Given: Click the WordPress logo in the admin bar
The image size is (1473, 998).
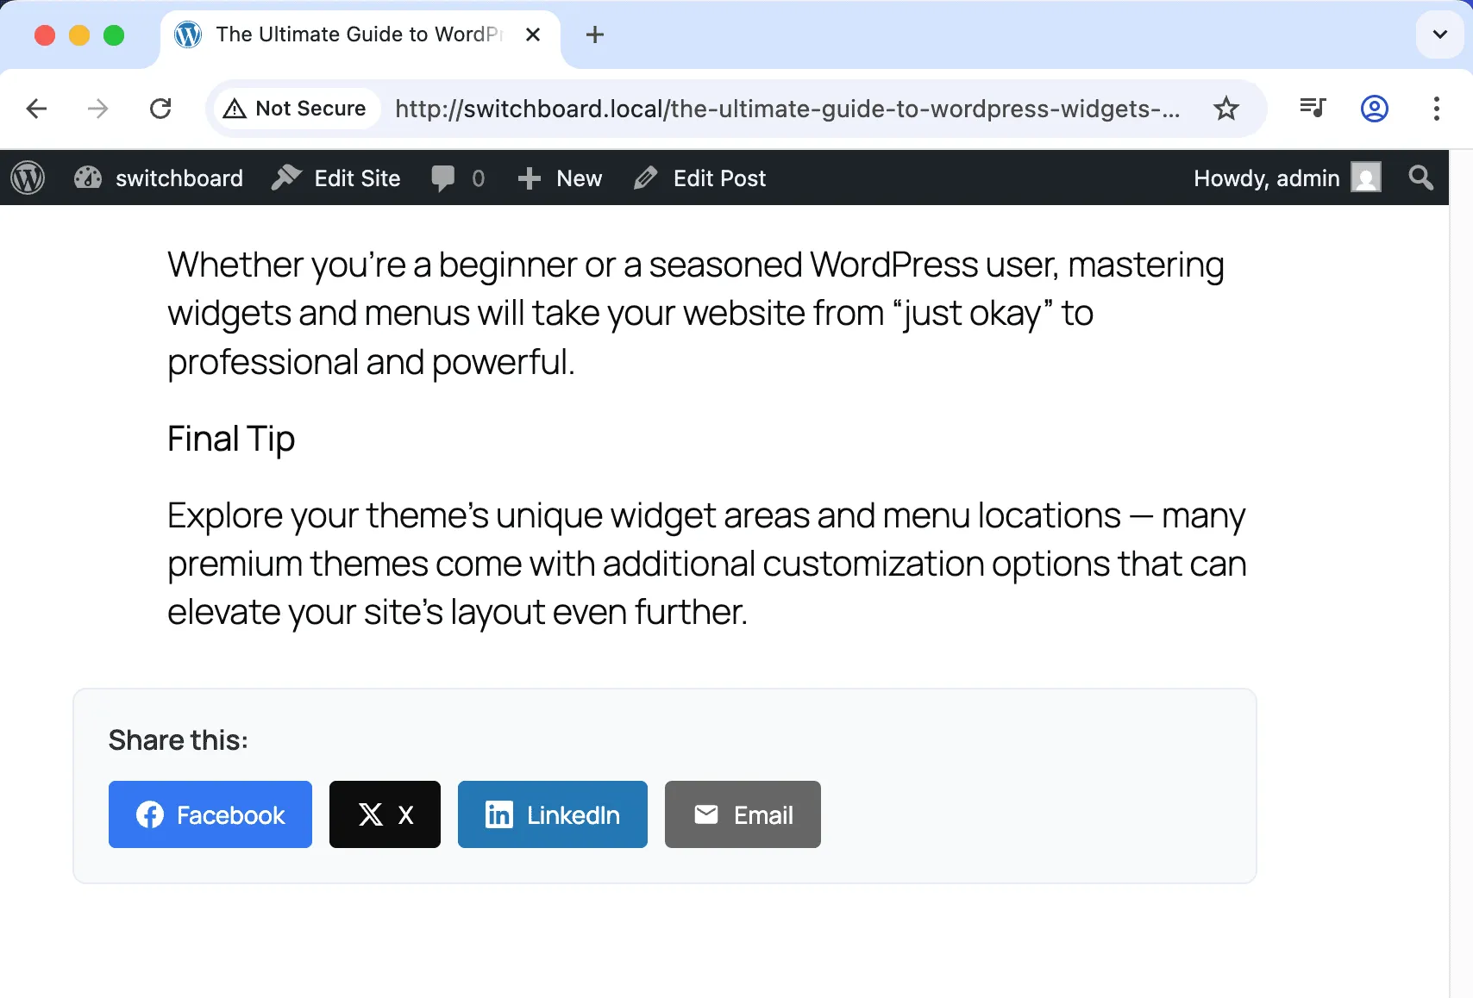Looking at the screenshot, I should [x=28, y=178].
